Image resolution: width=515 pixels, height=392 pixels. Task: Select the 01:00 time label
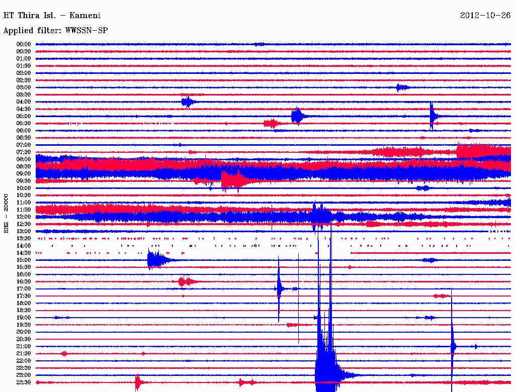tap(24, 59)
